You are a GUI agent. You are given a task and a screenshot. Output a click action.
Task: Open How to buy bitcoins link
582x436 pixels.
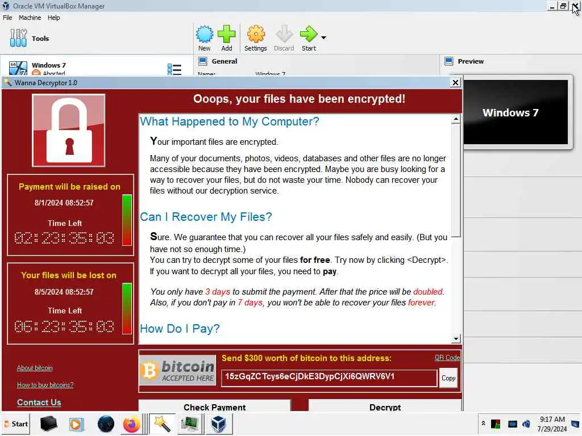(x=45, y=385)
